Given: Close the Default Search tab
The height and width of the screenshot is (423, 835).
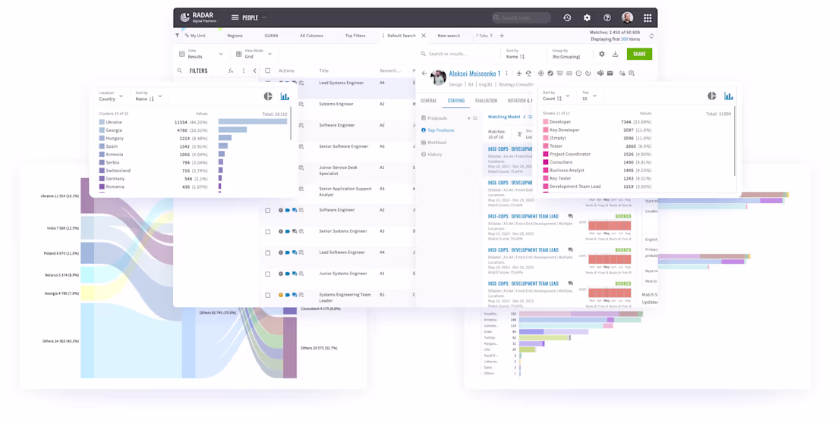Looking at the screenshot, I should pos(424,36).
